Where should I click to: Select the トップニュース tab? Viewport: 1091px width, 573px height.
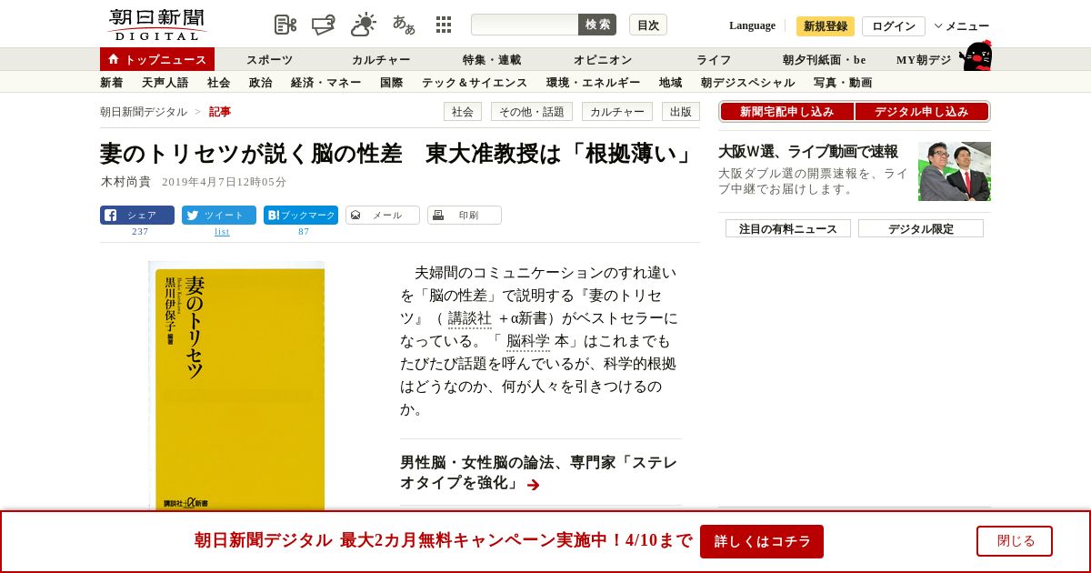(157, 59)
